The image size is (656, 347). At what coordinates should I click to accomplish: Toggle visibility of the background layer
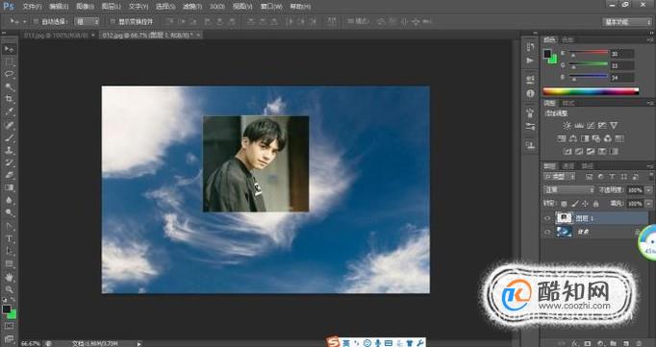pyautogui.click(x=547, y=232)
